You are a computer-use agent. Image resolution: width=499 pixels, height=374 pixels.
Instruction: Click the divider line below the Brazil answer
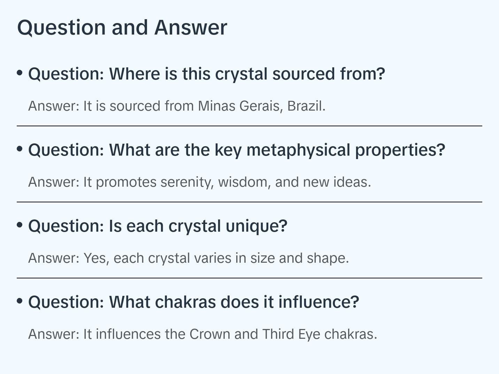pyautogui.click(x=249, y=126)
